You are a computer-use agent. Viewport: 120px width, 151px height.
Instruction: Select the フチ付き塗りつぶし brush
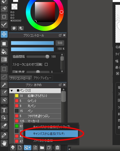pos(37,116)
